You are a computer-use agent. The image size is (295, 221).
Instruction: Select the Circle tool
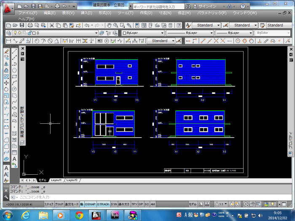click(14, 89)
